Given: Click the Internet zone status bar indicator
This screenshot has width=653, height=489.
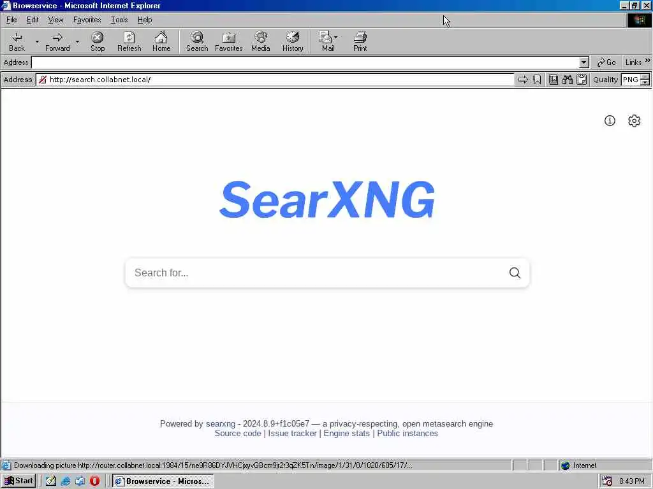Looking at the screenshot, I should coord(578,465).
